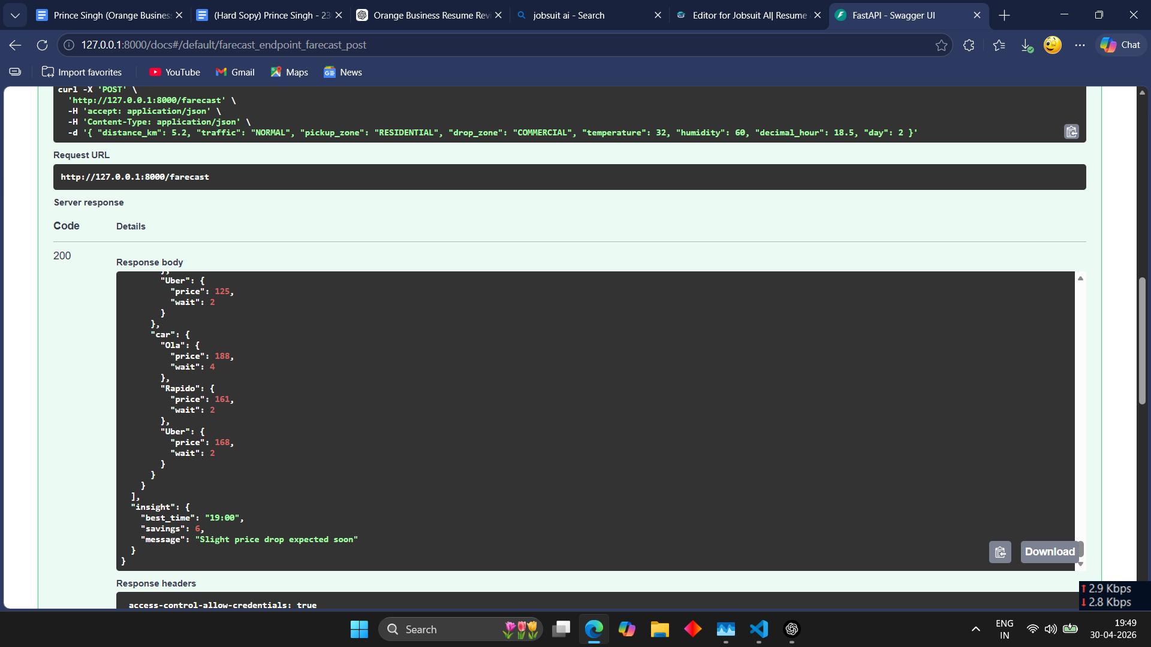Viewport: 1151px width, 647px height.
Task: Open the Copilot Chat sidebar
Action: click(x=1121, y=45)
